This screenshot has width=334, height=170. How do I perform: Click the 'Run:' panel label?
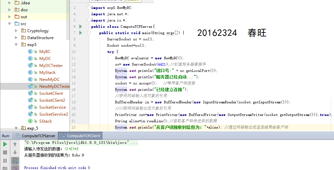pos(6,136)
